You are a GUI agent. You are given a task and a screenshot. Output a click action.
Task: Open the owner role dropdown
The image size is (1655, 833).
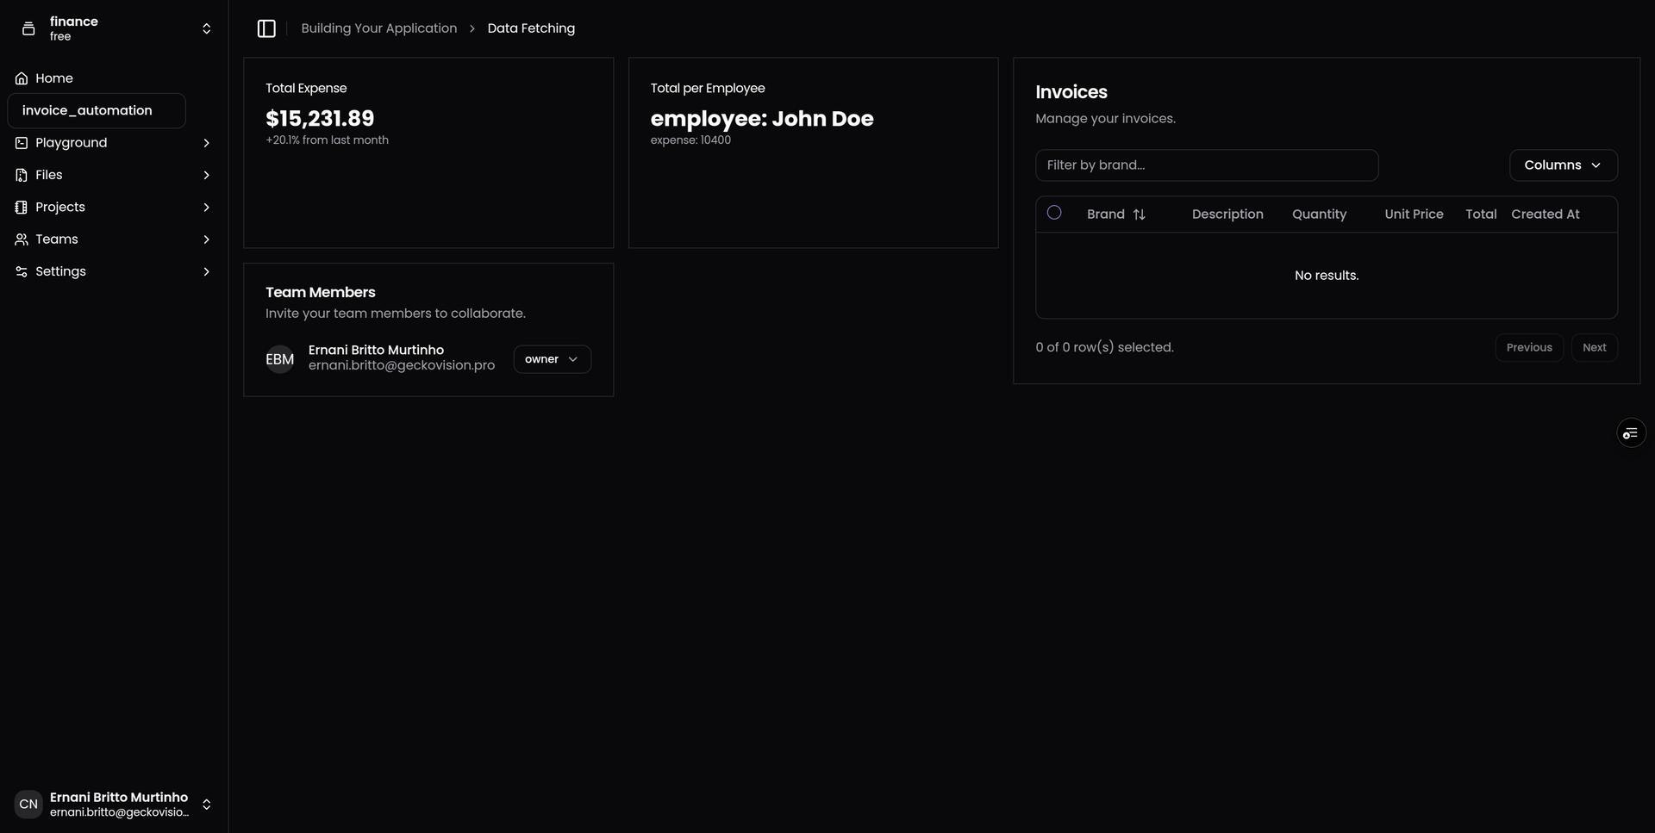tap(552, 359)
